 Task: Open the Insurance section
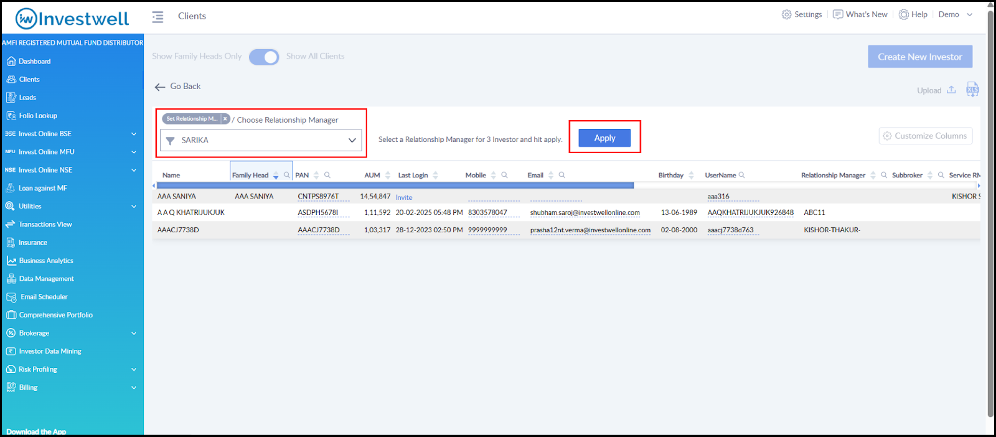tap(27, 243)
